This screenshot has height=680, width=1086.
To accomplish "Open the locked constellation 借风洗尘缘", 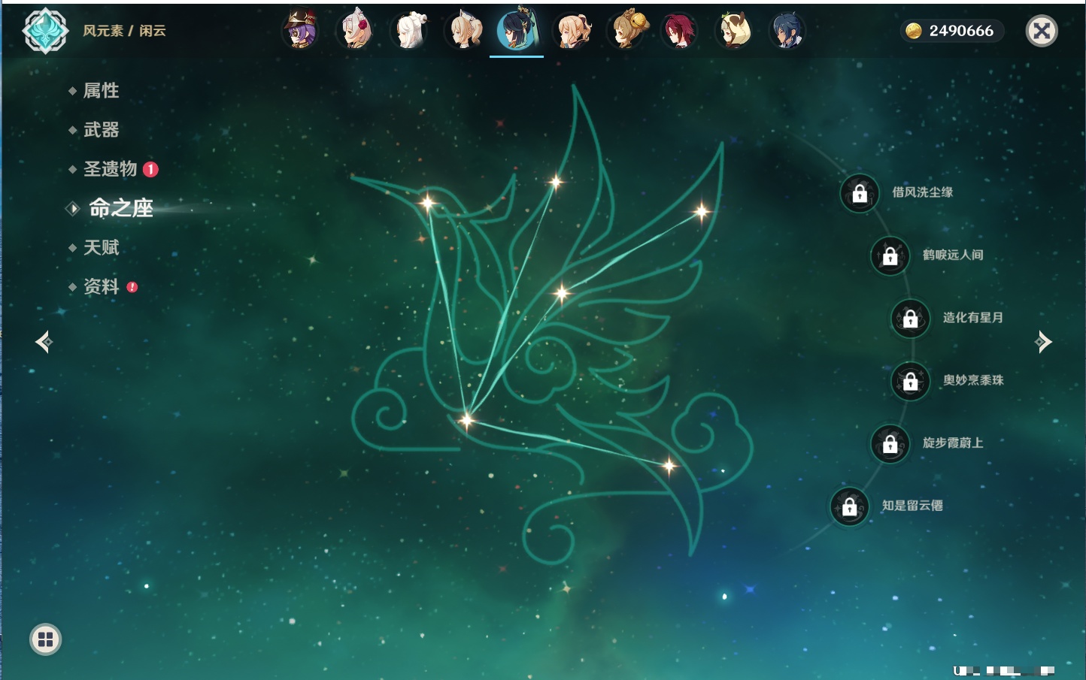I will click(x=860, y=193).
